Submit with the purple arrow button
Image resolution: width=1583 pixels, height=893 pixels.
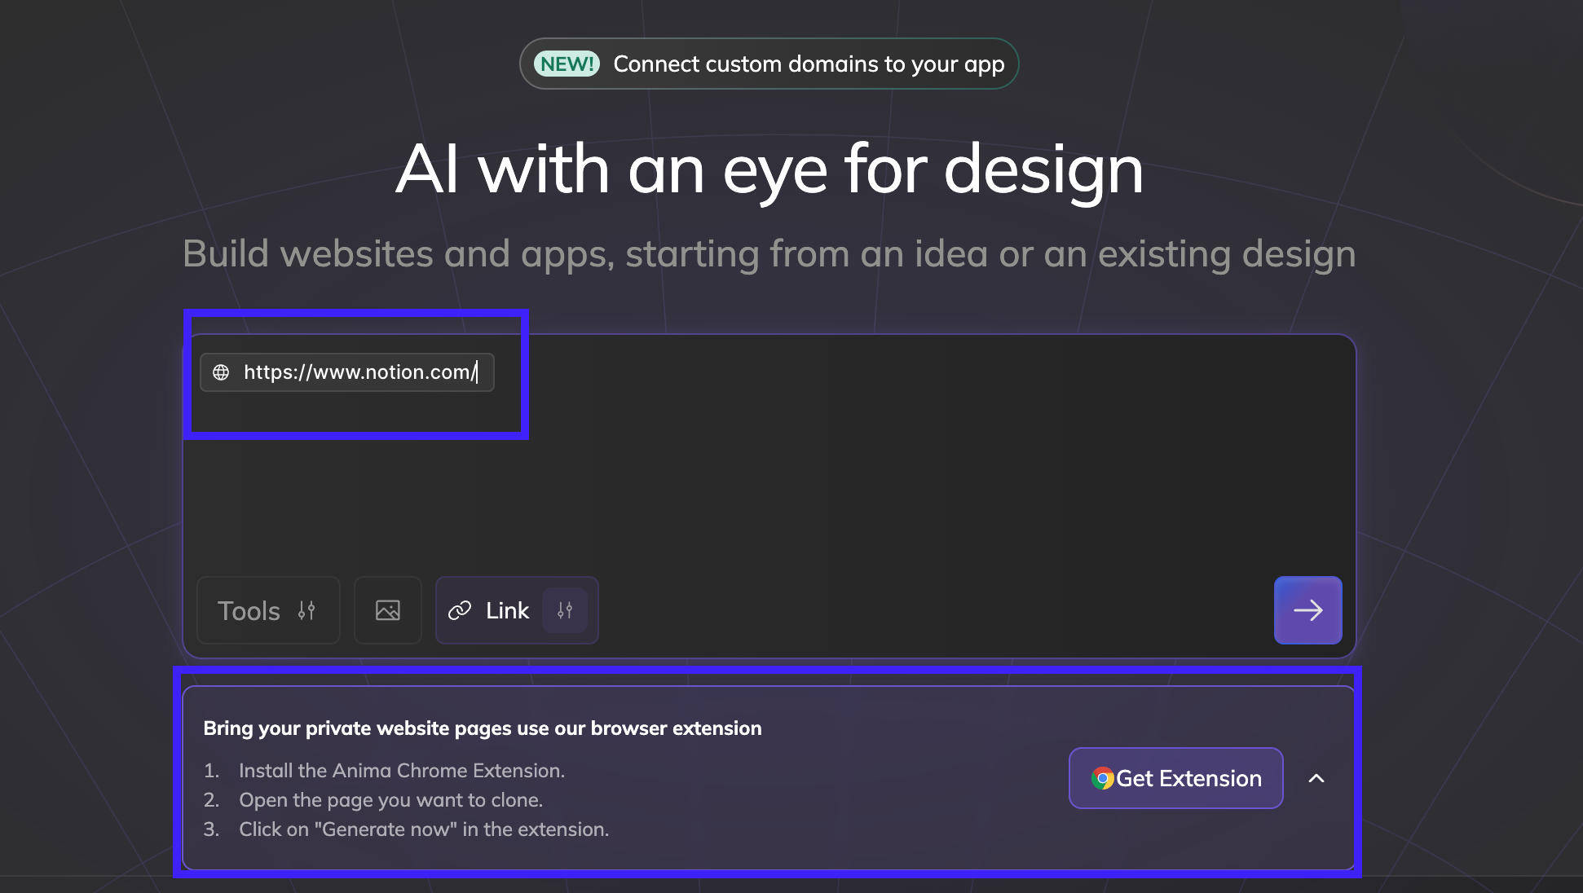[x=1307, y=610]
